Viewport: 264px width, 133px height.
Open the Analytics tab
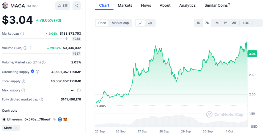click(x=188, y=5)
